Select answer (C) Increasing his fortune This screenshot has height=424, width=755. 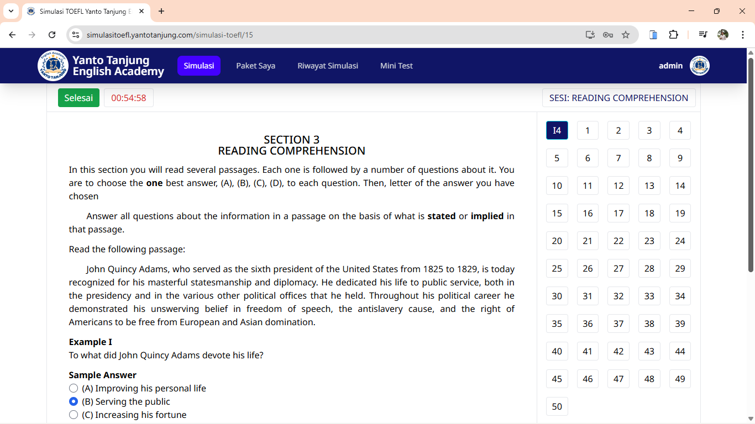74,415
